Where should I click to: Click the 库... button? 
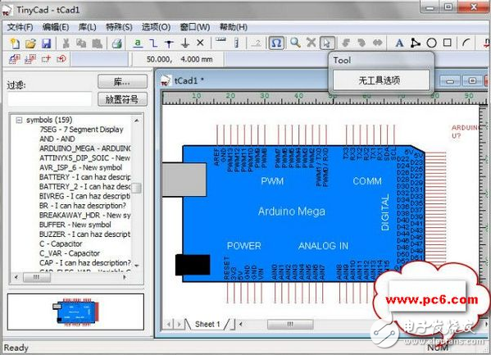[x=122, y=82]
